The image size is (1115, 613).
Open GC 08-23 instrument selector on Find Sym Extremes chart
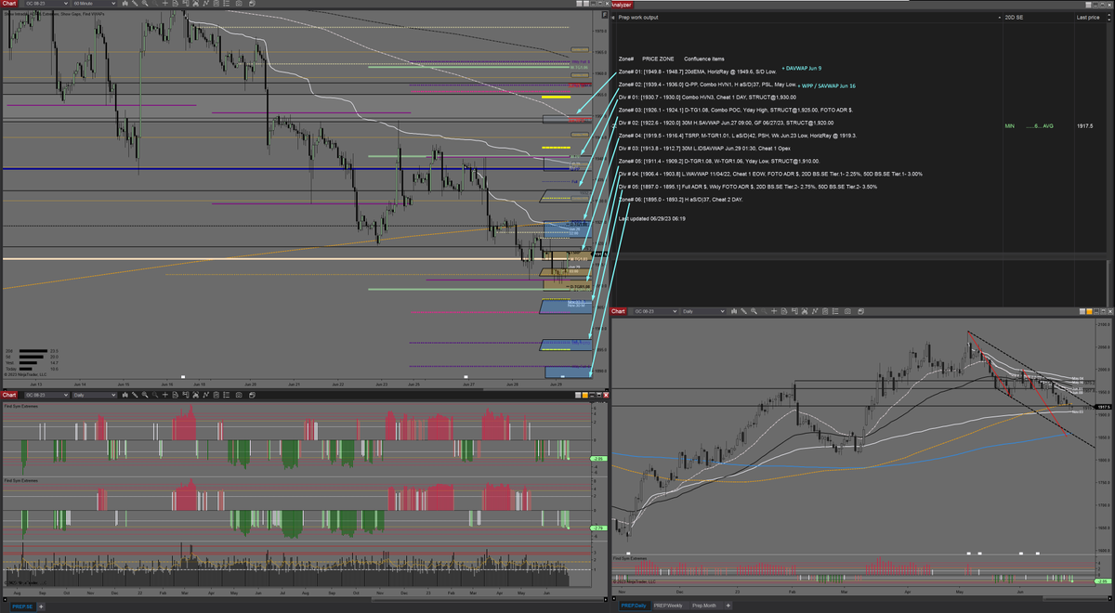click(x=46, y=395)
